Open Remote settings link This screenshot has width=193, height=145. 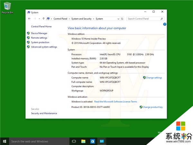coord(39,38)
